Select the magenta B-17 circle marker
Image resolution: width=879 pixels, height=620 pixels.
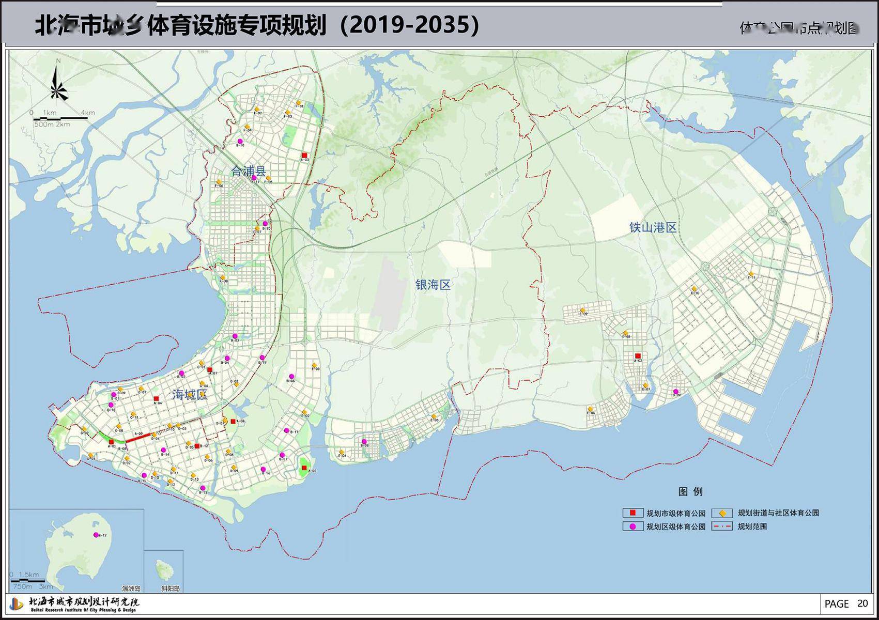point(286,430)
